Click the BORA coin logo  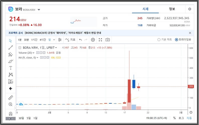click(11, 9)
